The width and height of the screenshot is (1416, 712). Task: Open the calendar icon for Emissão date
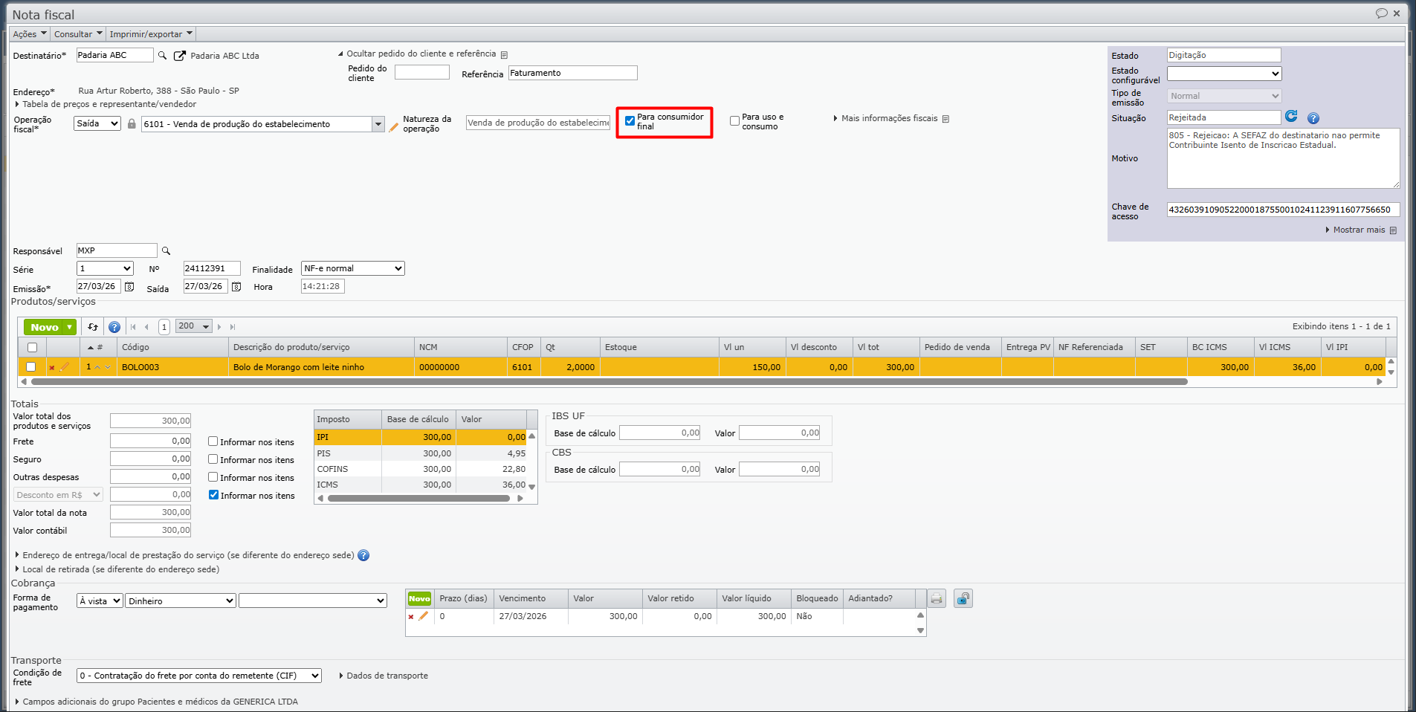pyautogui.click(x=129, y=287)
